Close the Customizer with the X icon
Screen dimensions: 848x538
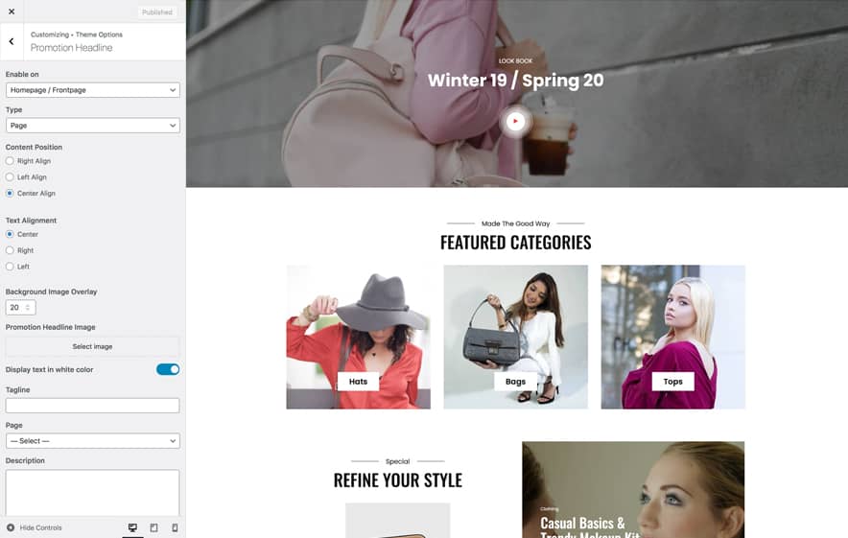(x=12, y=12)
